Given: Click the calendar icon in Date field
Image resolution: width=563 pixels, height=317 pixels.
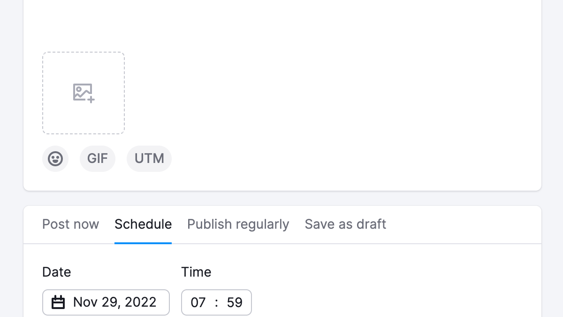Looking at the screenshot, I should point(58,302).
